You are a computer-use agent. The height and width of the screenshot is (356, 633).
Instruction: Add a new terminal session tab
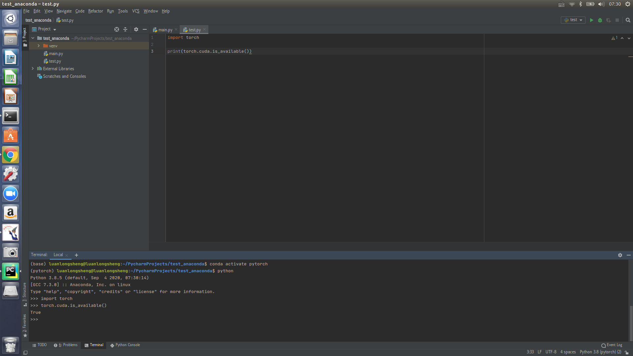coord(76,255)
